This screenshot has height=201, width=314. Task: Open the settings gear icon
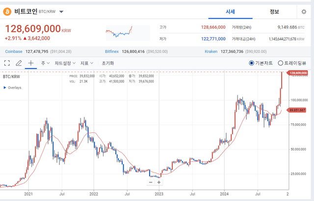tap(304, 12)
